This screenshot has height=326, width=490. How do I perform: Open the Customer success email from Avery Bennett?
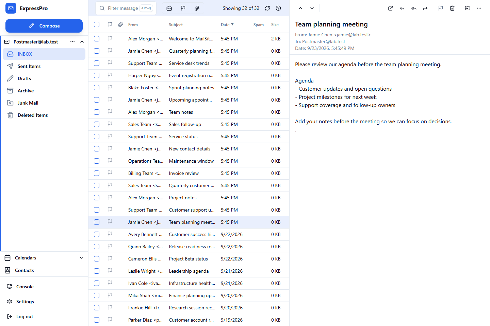(189, 234)
